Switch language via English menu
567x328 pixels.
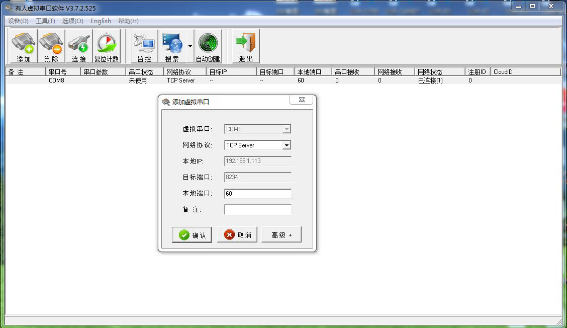tap(101, 21)
